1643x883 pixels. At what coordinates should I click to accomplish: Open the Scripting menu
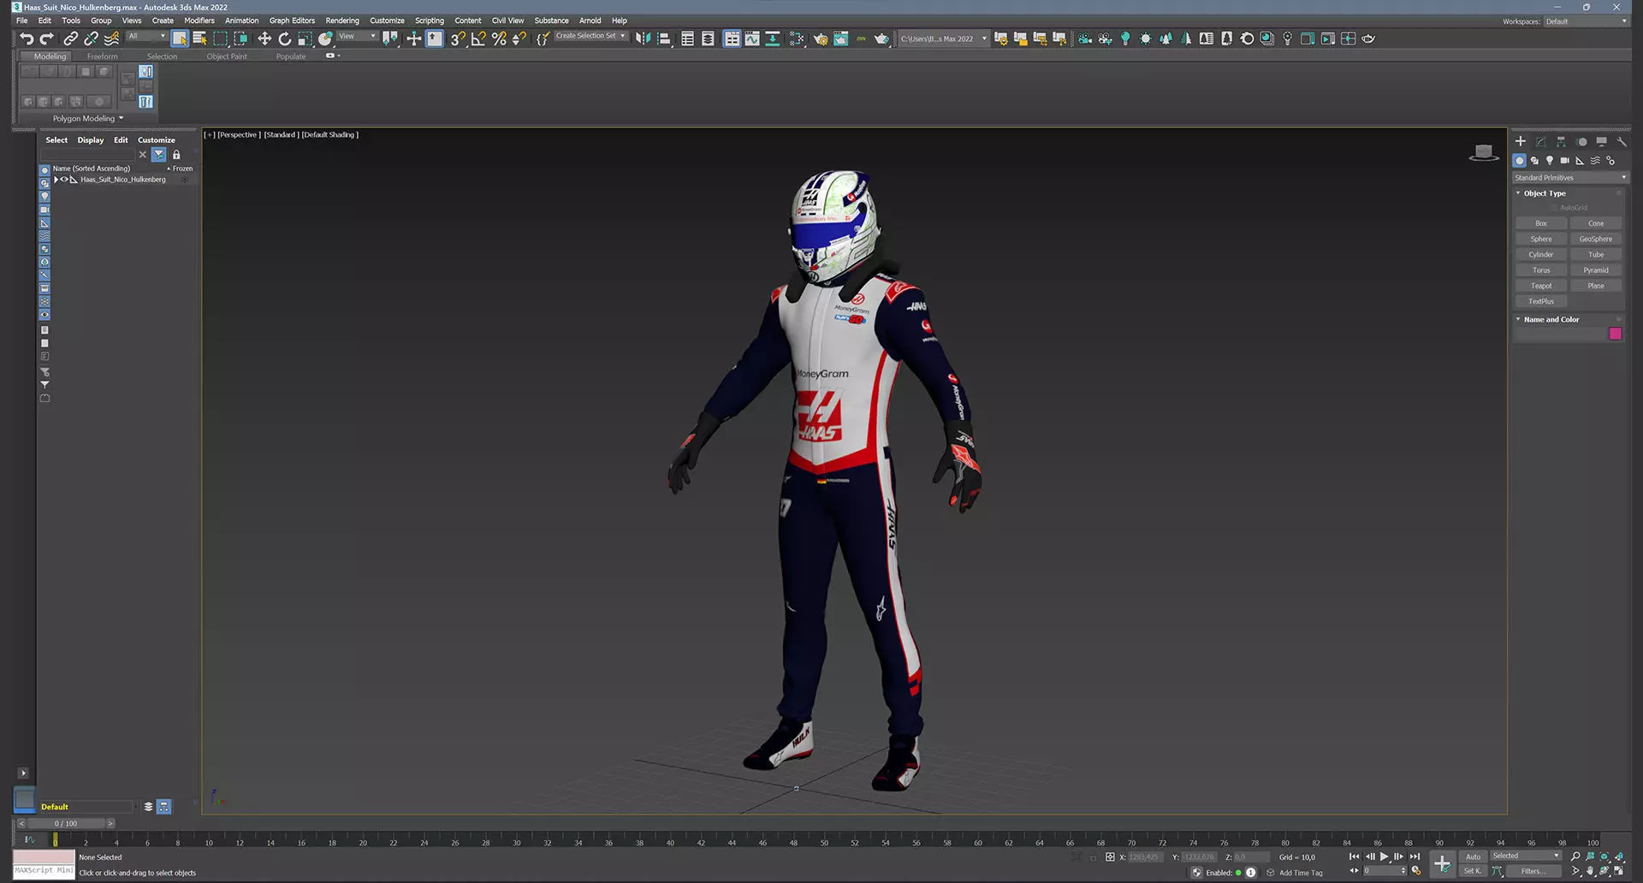(x=430, y=21)
